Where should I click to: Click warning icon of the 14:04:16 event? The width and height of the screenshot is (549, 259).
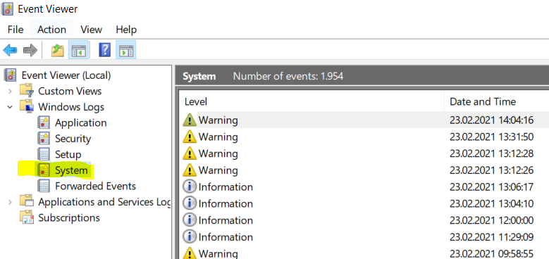click(190, 120)
